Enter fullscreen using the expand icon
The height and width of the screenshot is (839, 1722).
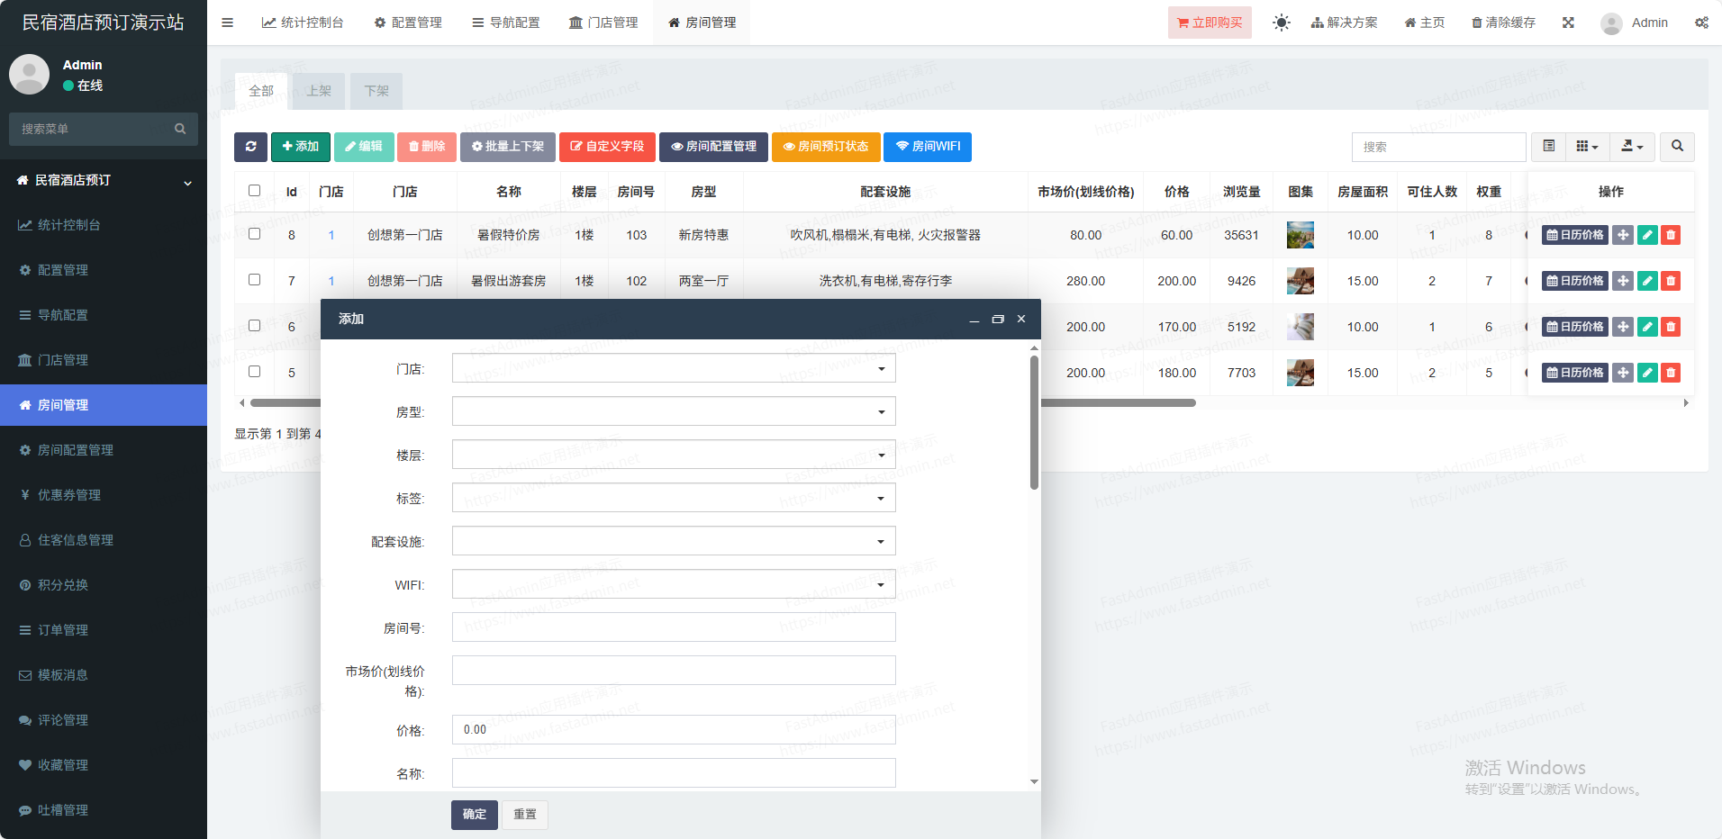1568,23
